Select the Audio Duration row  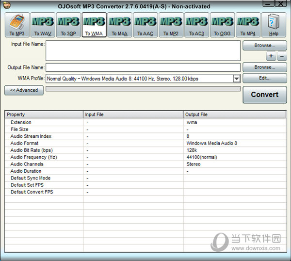(145, 171)
